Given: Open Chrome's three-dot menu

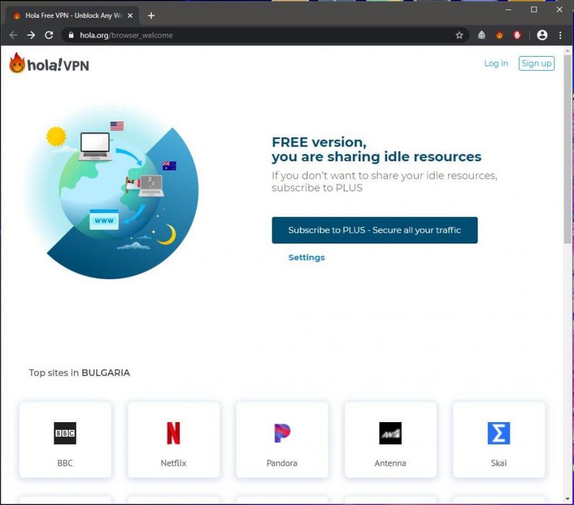Looking at the screenshot, I should click(x=560, y=35).
